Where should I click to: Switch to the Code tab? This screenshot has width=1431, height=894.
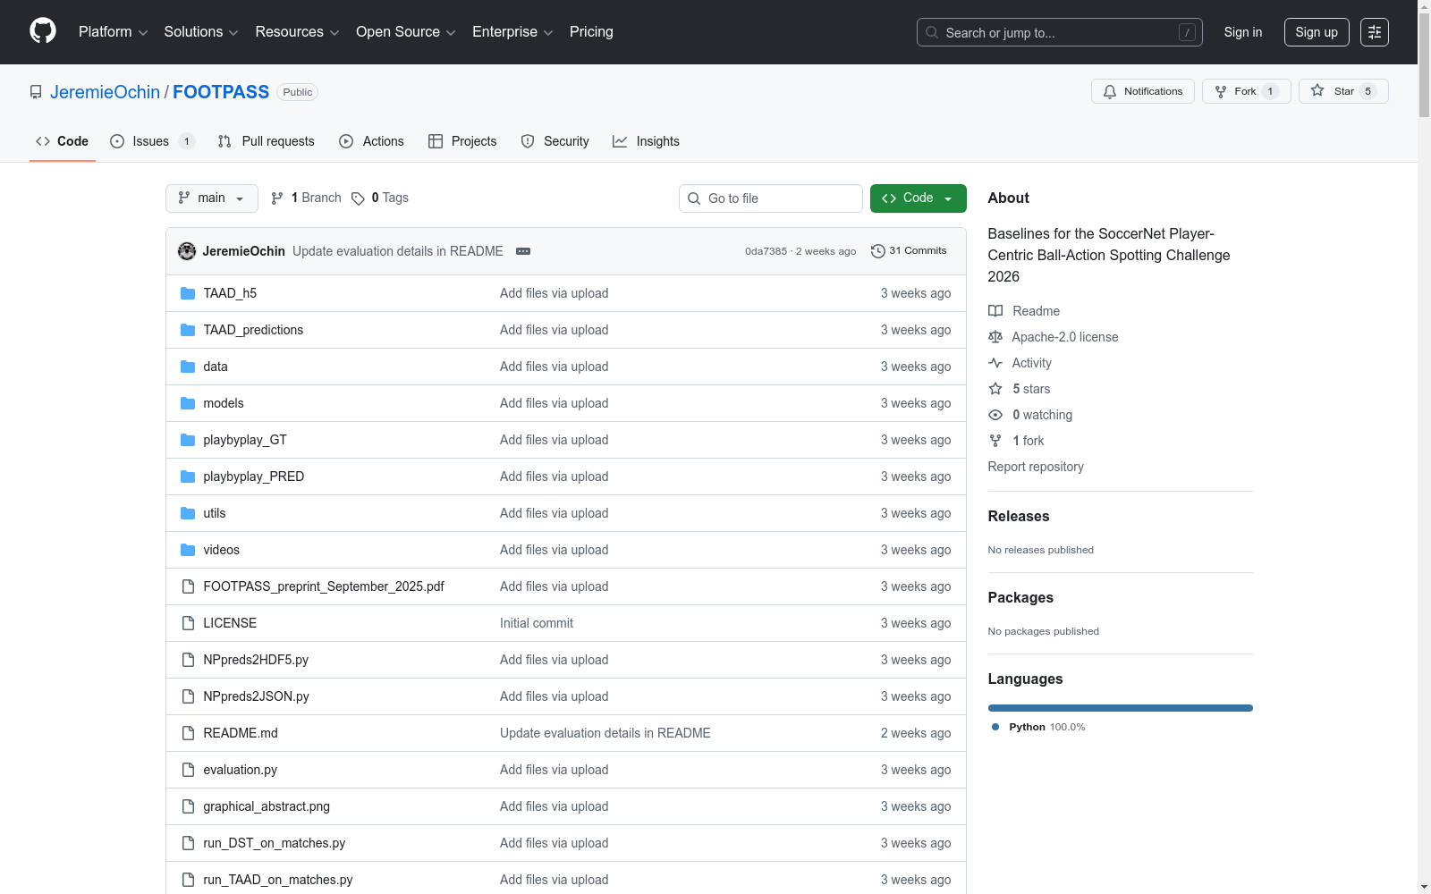63,141
